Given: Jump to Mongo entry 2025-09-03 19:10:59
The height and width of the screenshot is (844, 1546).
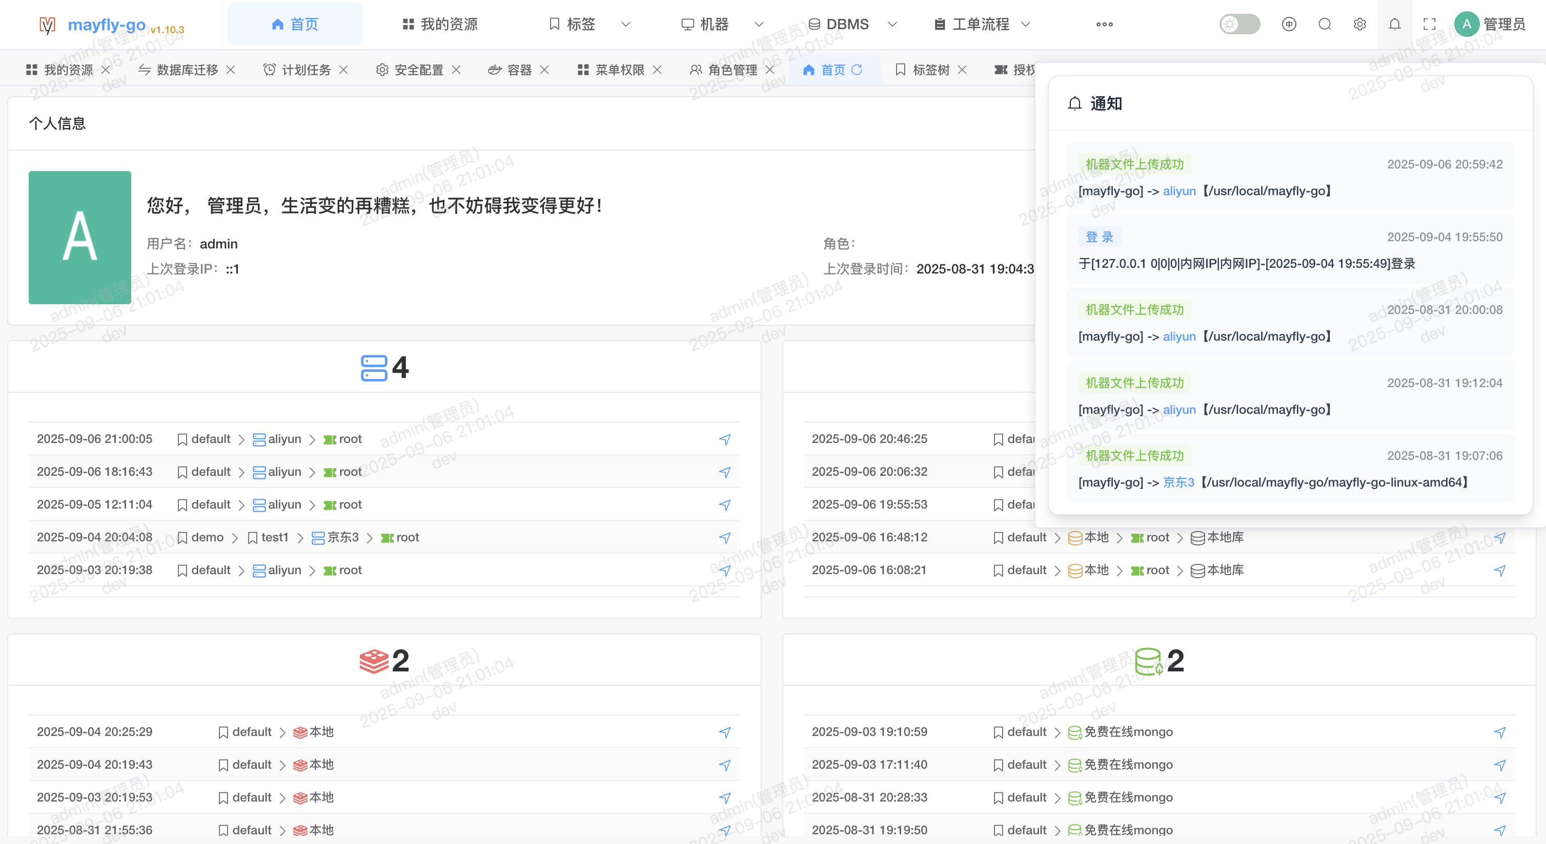Looking at the screenshot, I should click(x=1500, y=732).
